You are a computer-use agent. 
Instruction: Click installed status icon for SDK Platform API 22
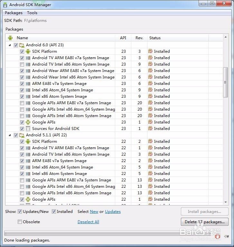pos(150,142)
